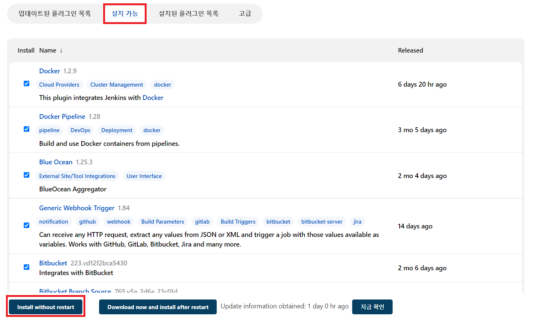Sort by the Name column header
Screen dimensions: 534x318
tap(51, 50)
